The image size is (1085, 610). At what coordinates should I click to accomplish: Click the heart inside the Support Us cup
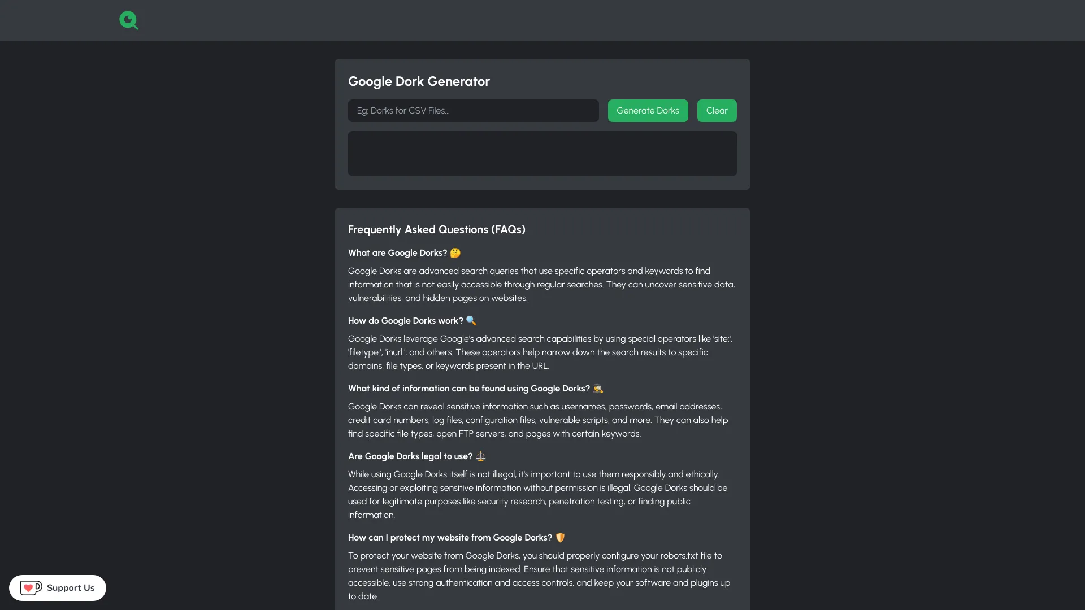[x=29, y=587]
